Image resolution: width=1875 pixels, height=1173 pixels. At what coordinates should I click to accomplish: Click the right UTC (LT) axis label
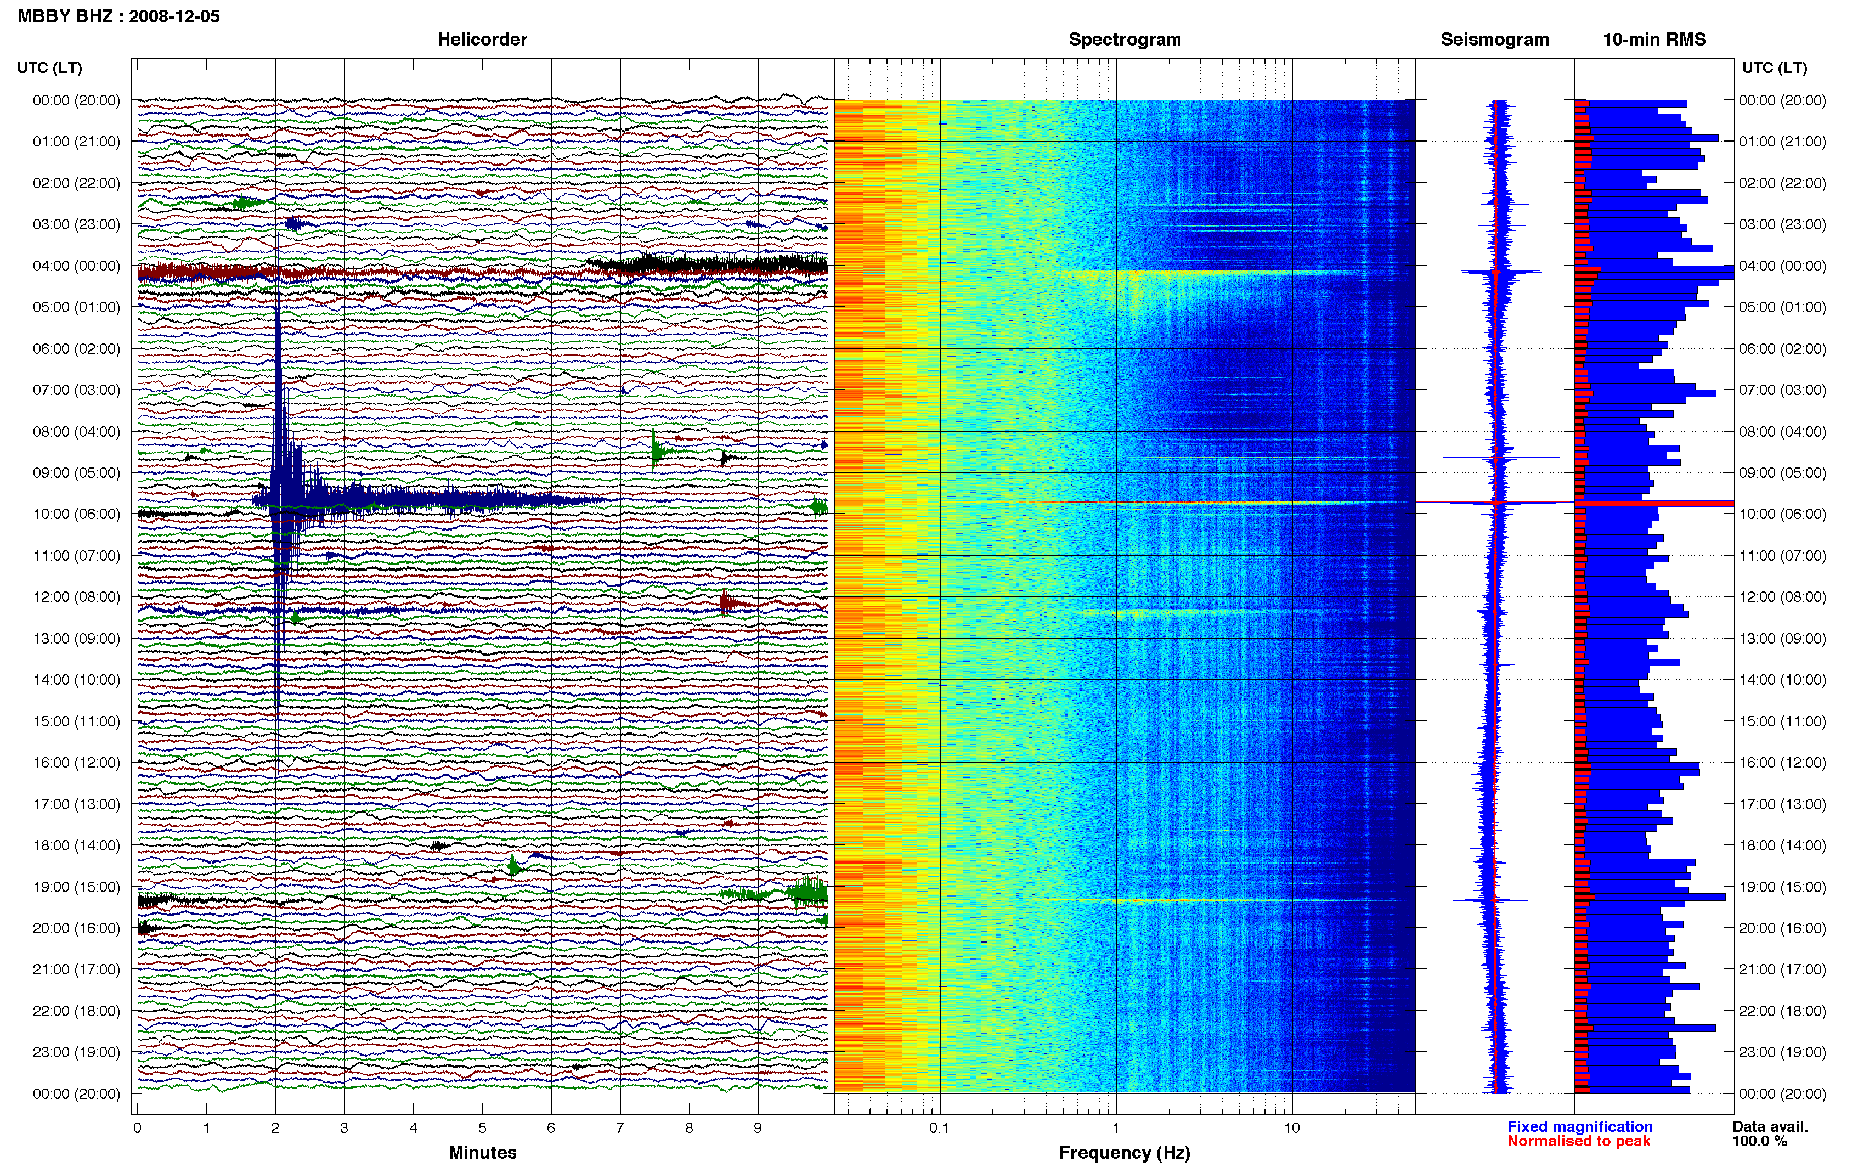(1774, 67)
